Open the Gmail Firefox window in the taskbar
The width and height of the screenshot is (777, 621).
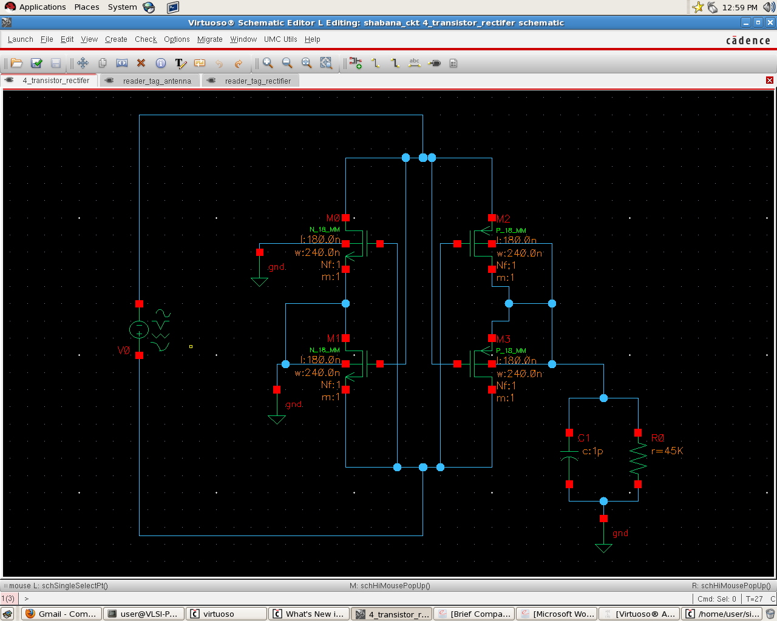tap(61, 614)
